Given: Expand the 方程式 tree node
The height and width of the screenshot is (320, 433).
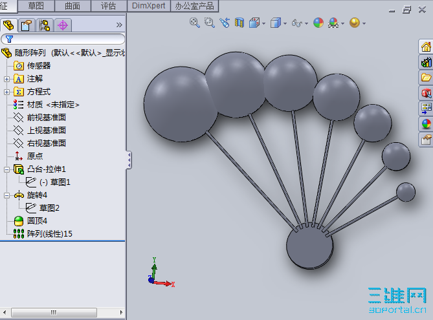Looking at the screenshot, I should click(6, 92).
